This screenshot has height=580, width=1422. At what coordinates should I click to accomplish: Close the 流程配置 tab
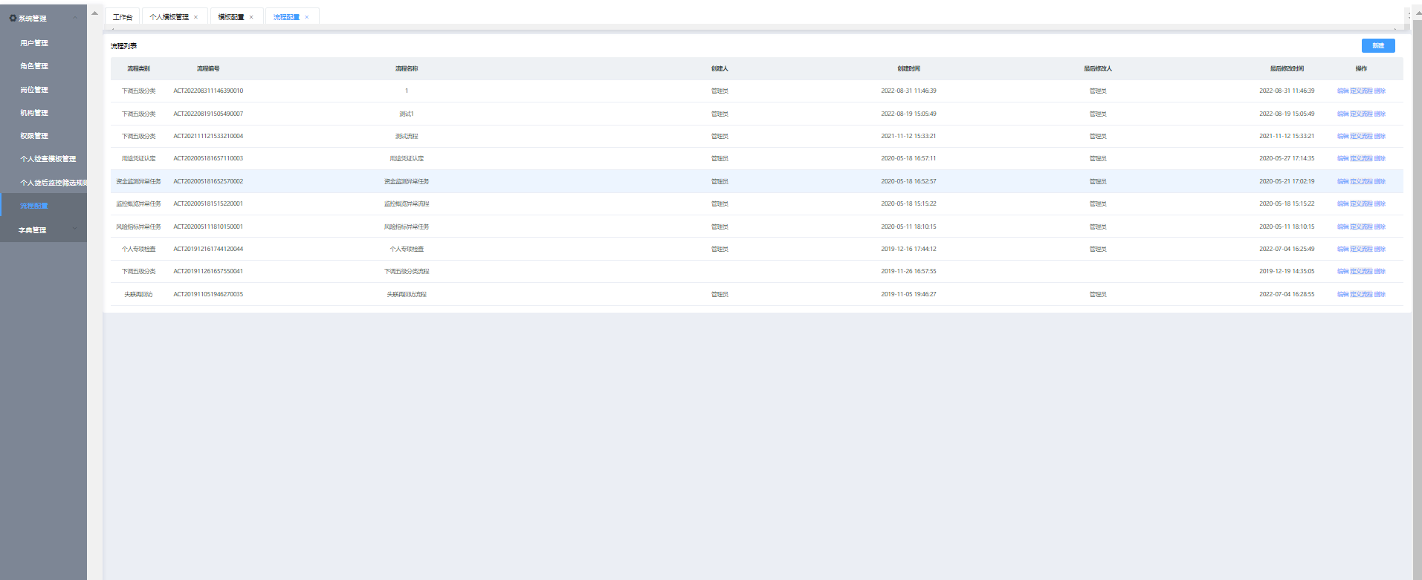(x=307, y=17)
